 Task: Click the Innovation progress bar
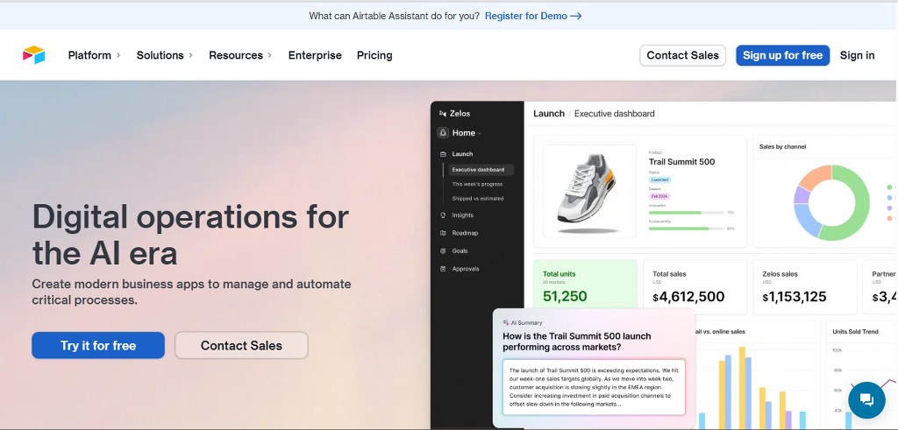[x=686, y=212]
